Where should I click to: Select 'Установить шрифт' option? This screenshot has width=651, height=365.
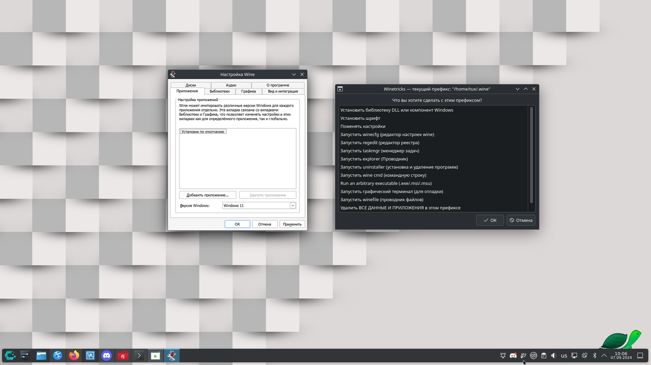434,118
